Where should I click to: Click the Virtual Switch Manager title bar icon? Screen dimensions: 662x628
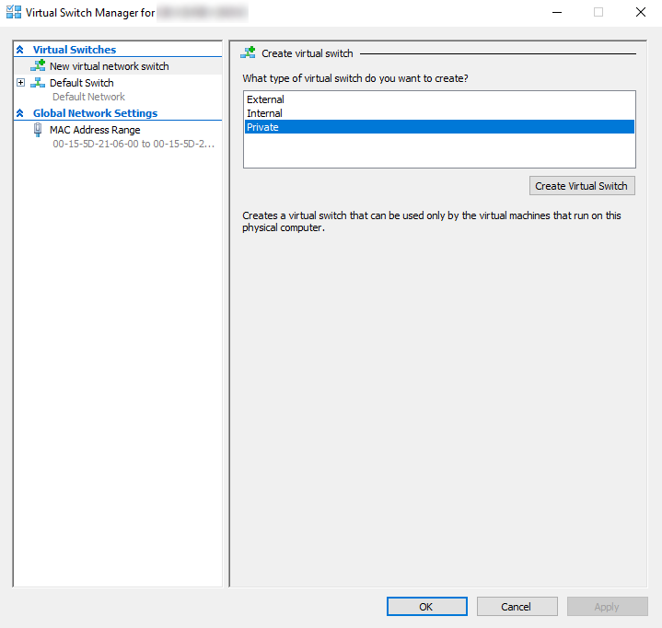(x=13, y=13)
